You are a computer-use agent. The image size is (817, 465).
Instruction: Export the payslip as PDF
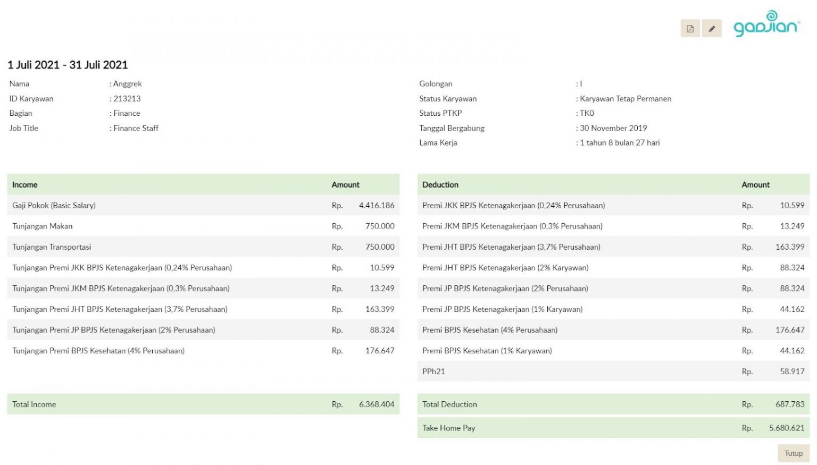coord(690,29)
